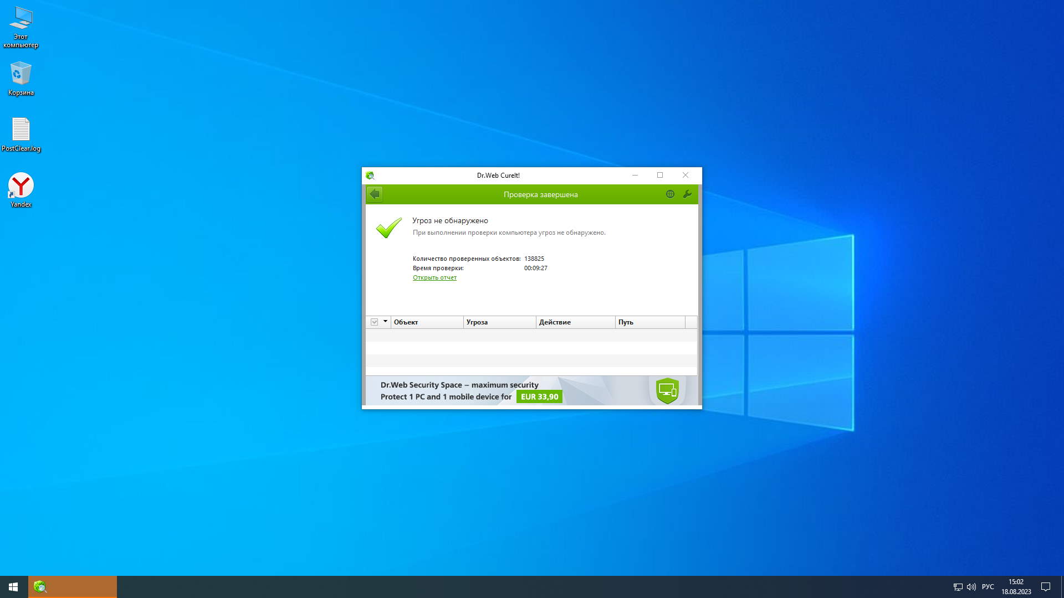Open the language globe icon
This screenshot has width=1064, height=598.
(670, 194)
